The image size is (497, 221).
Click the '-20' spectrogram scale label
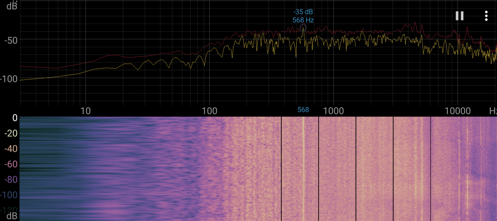tap(11, 133)
